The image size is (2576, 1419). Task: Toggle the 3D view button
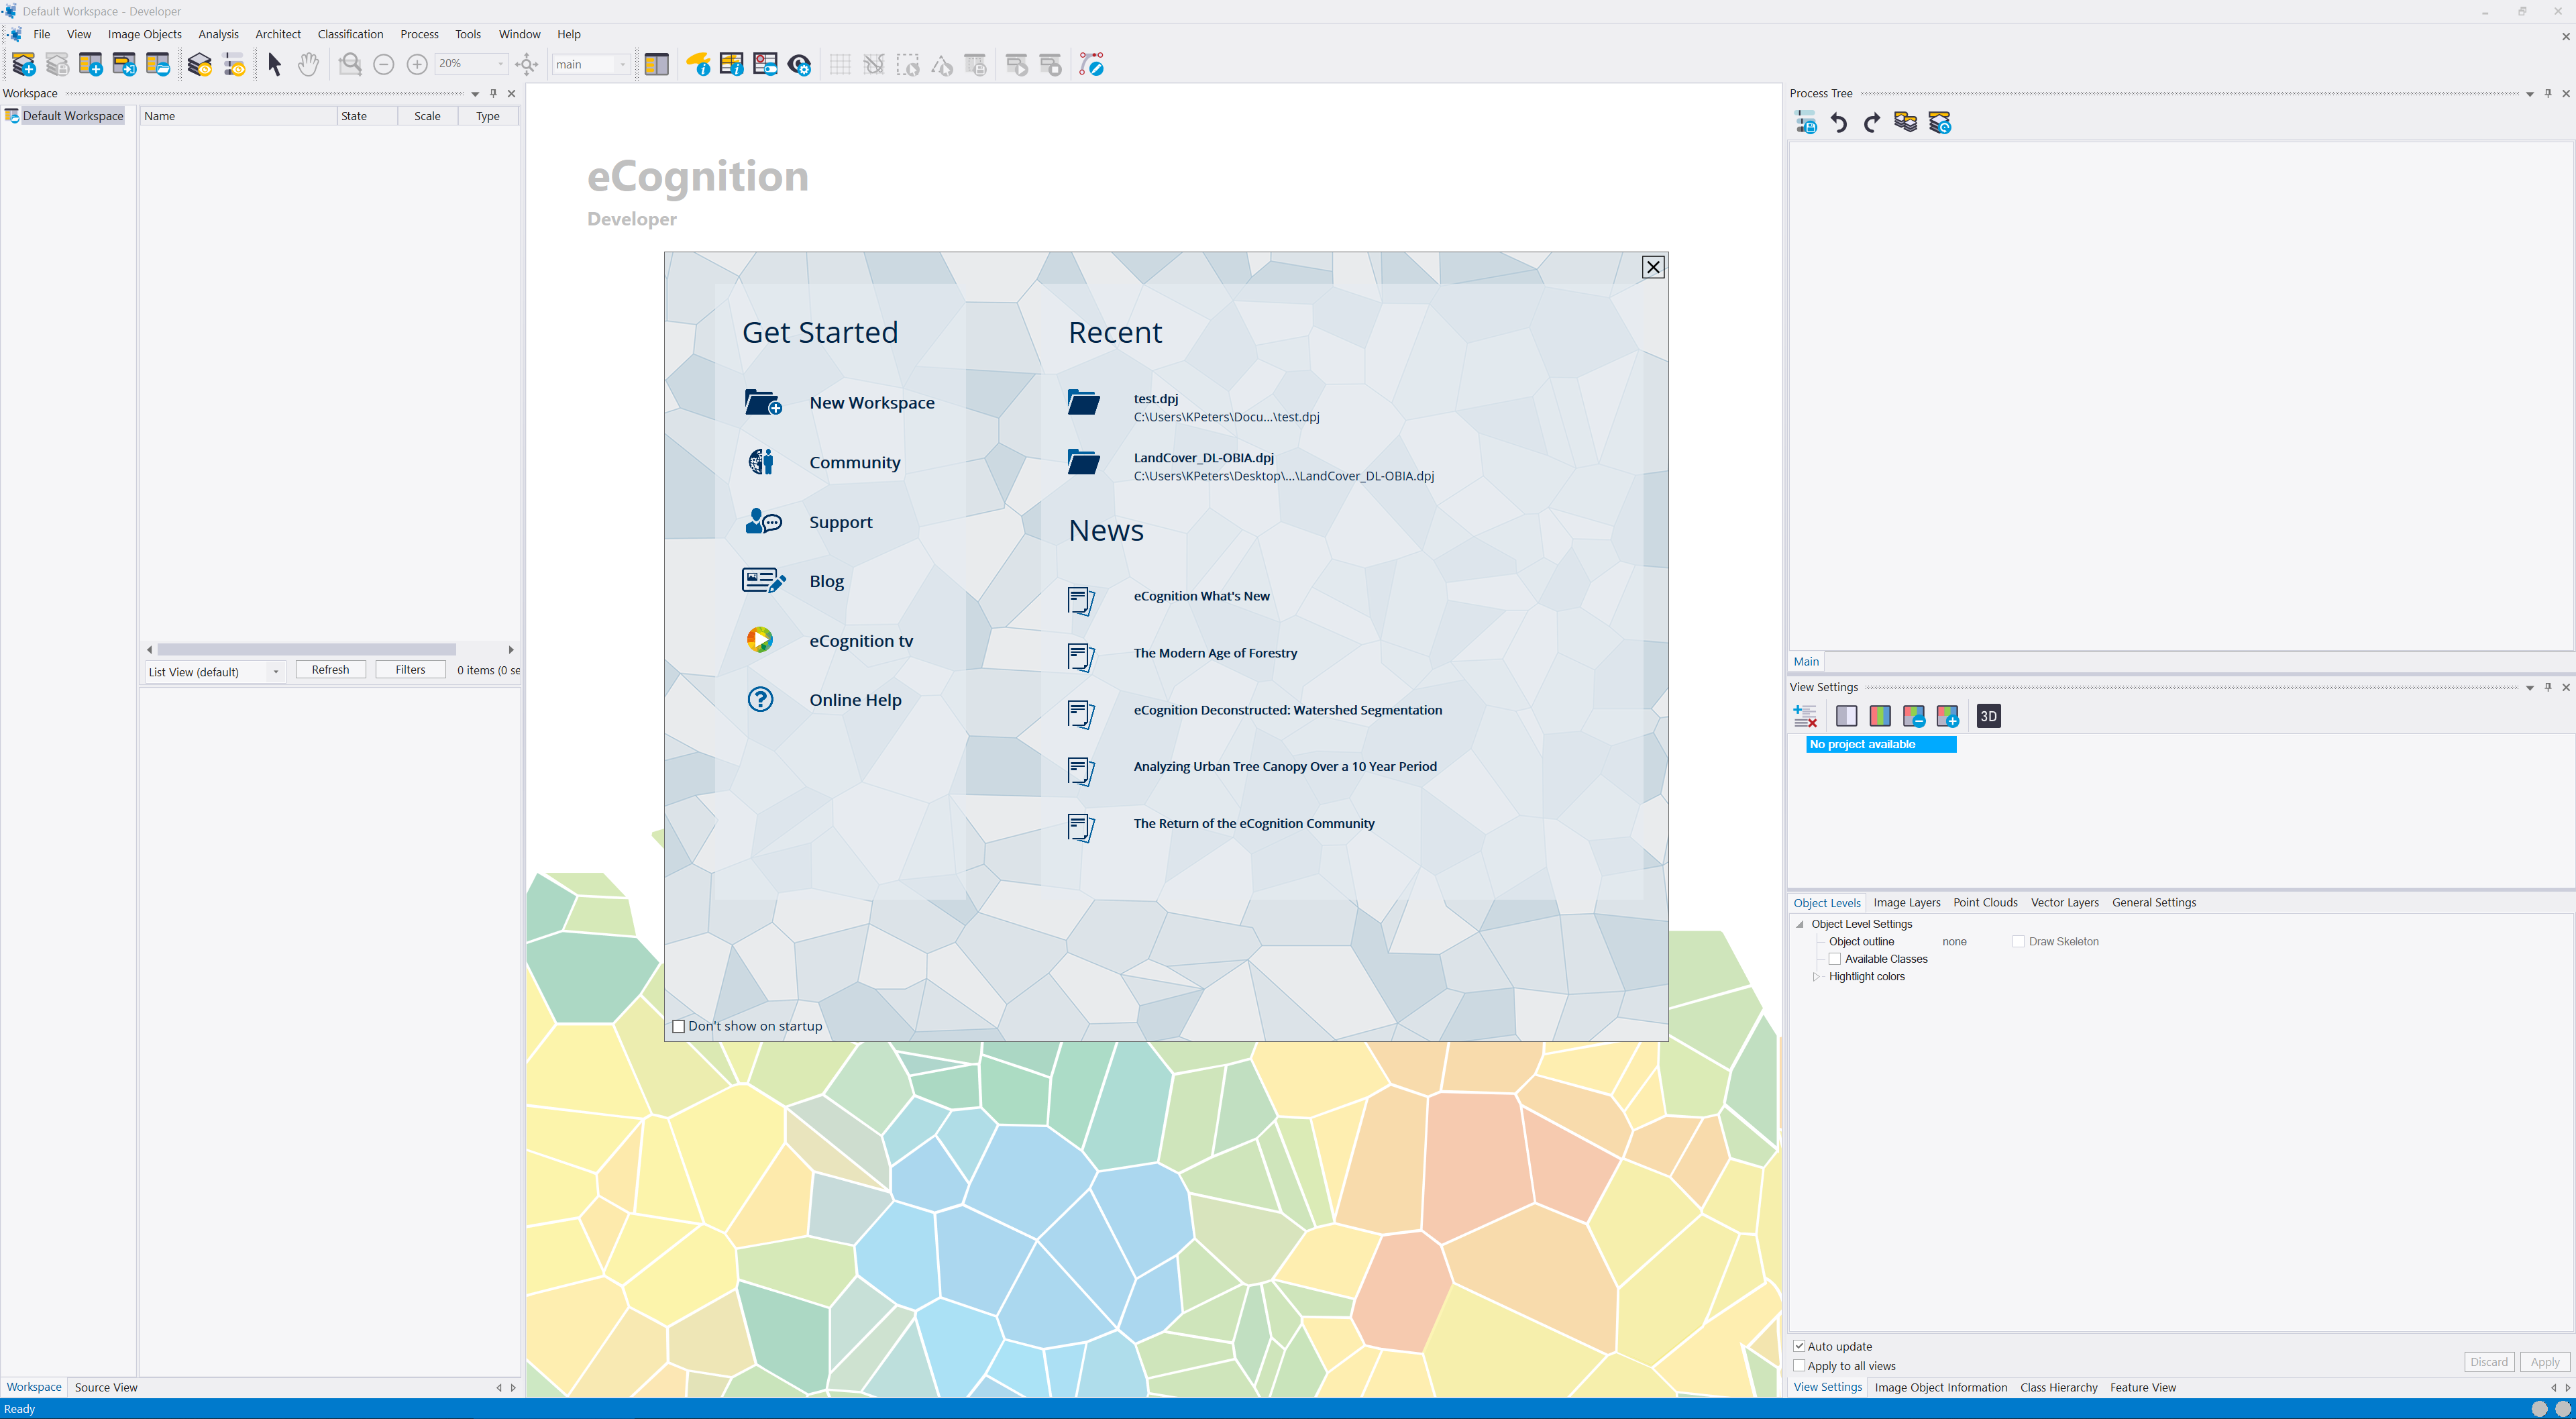click(x=1988, y=716)
